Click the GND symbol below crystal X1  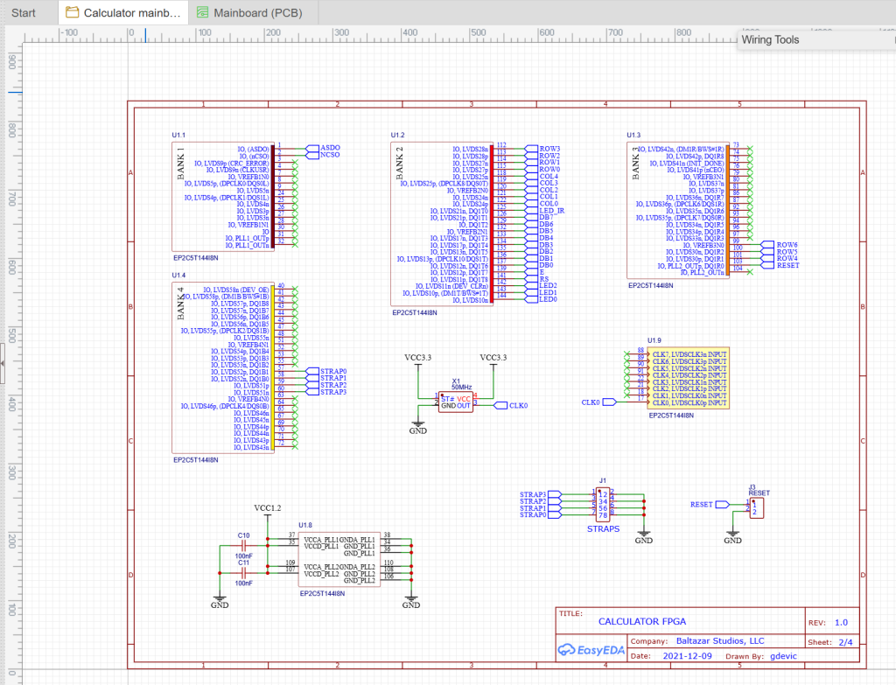tap(417, 423)
